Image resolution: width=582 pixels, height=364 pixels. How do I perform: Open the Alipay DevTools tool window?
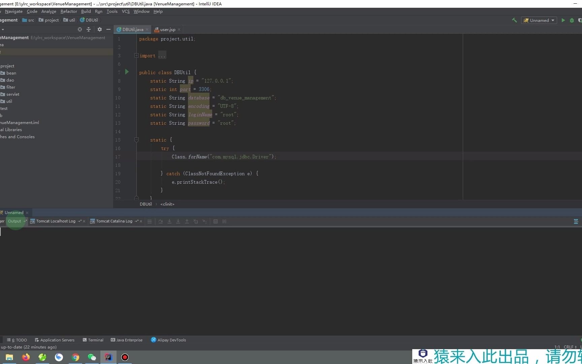[168, 340]
